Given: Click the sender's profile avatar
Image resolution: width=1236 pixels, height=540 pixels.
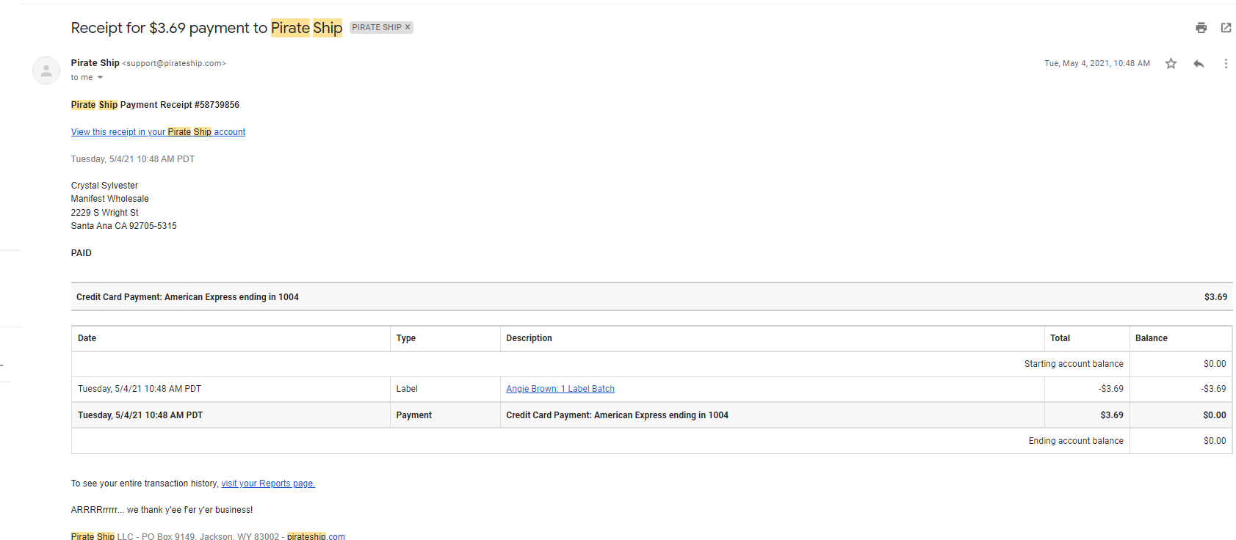Looking at the screenshot, I should (x=46, y=70).
